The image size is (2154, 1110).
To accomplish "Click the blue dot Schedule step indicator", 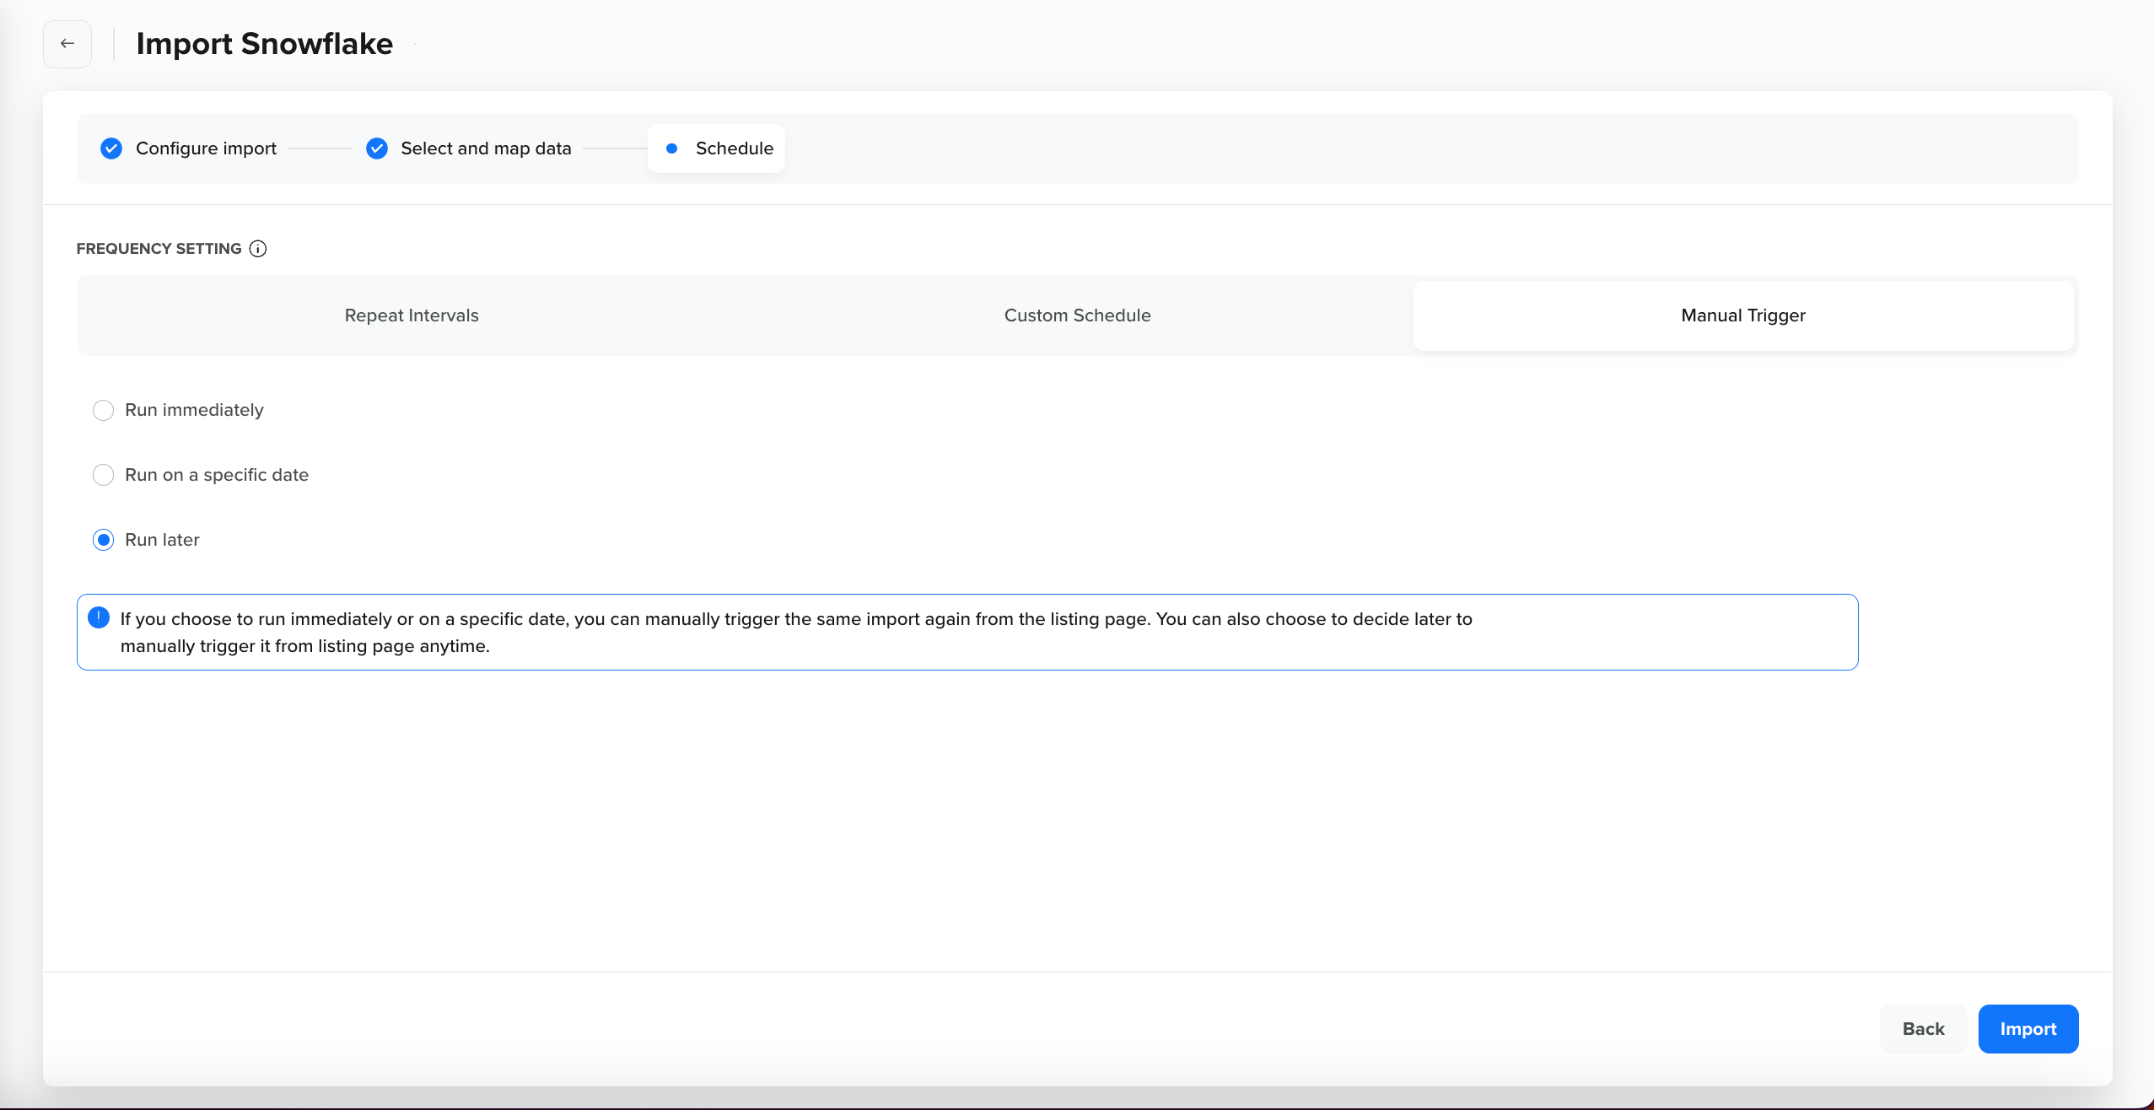I will (x=671, y=148).
